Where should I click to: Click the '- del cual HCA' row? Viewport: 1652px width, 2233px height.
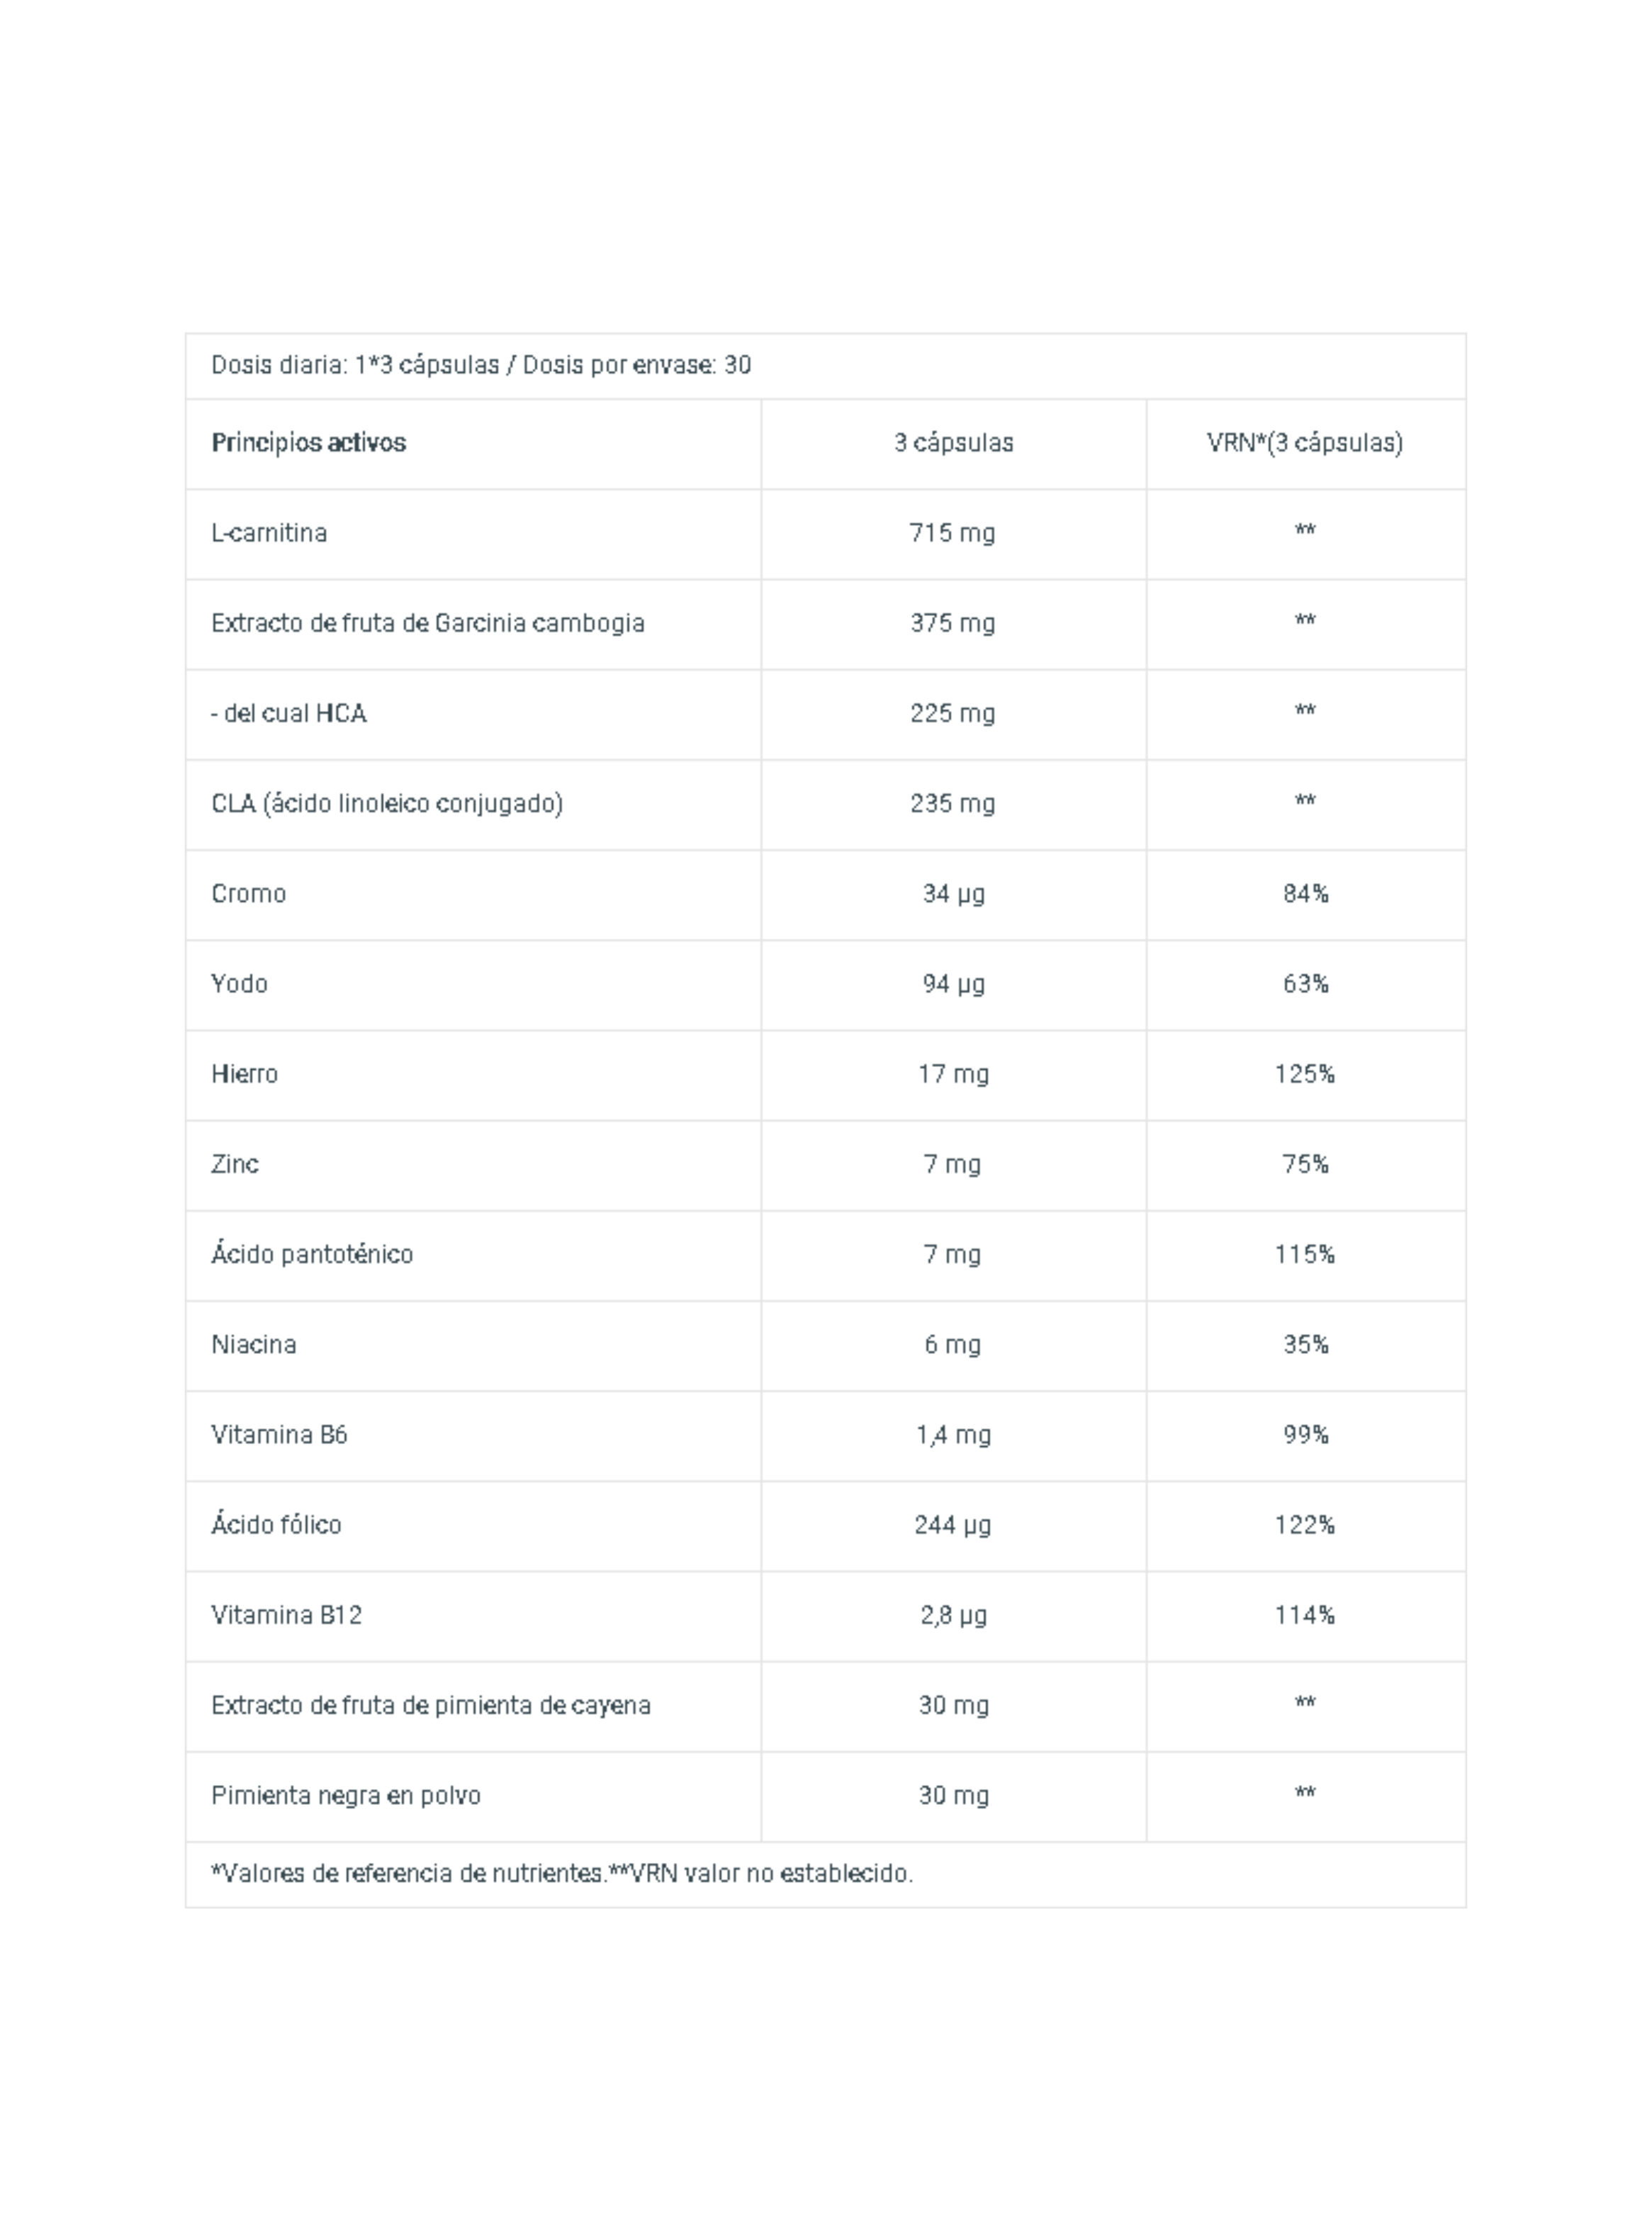(x=825, y=714)
